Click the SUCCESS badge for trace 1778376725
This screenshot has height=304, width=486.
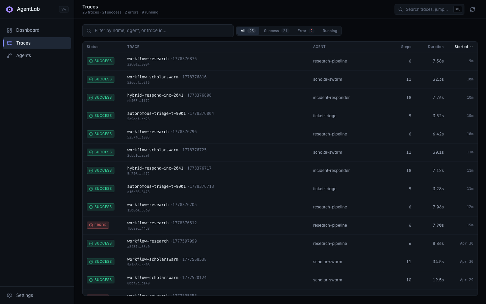pos(101,152)
